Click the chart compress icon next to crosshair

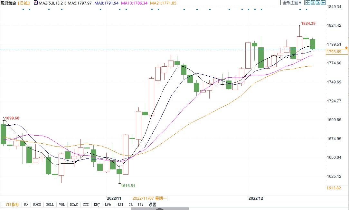tap(313, 3)
